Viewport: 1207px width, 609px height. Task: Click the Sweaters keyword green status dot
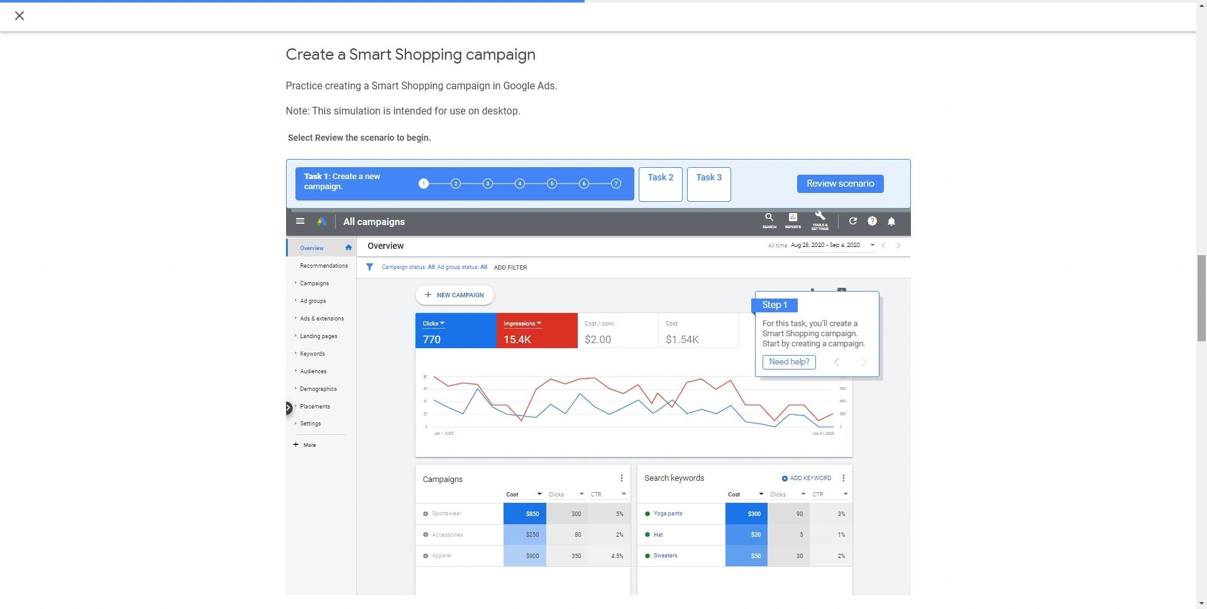648,556
